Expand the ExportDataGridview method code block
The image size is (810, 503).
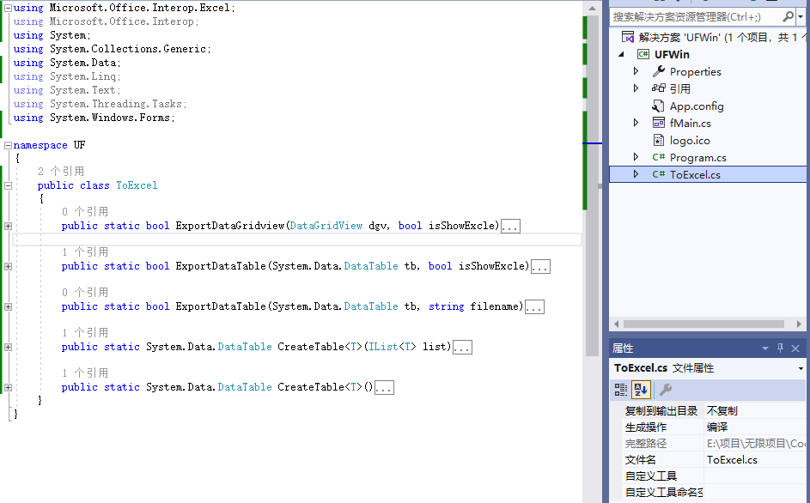click(x=8, y=226)
